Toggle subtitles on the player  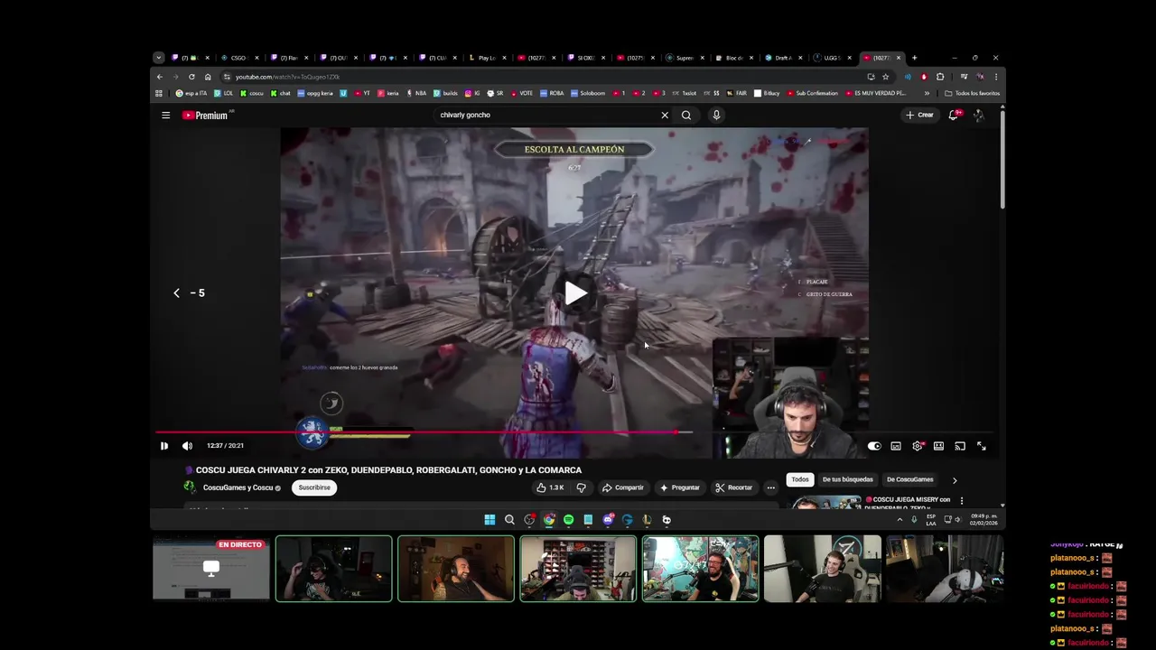pos(896,446)
